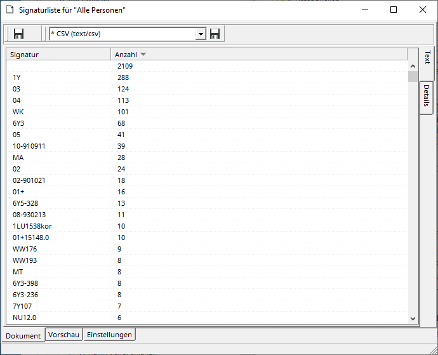Open the Einstellungen tab
This screenshot has width=438, height=355.
pyautogui.click(x=109, y=335)
